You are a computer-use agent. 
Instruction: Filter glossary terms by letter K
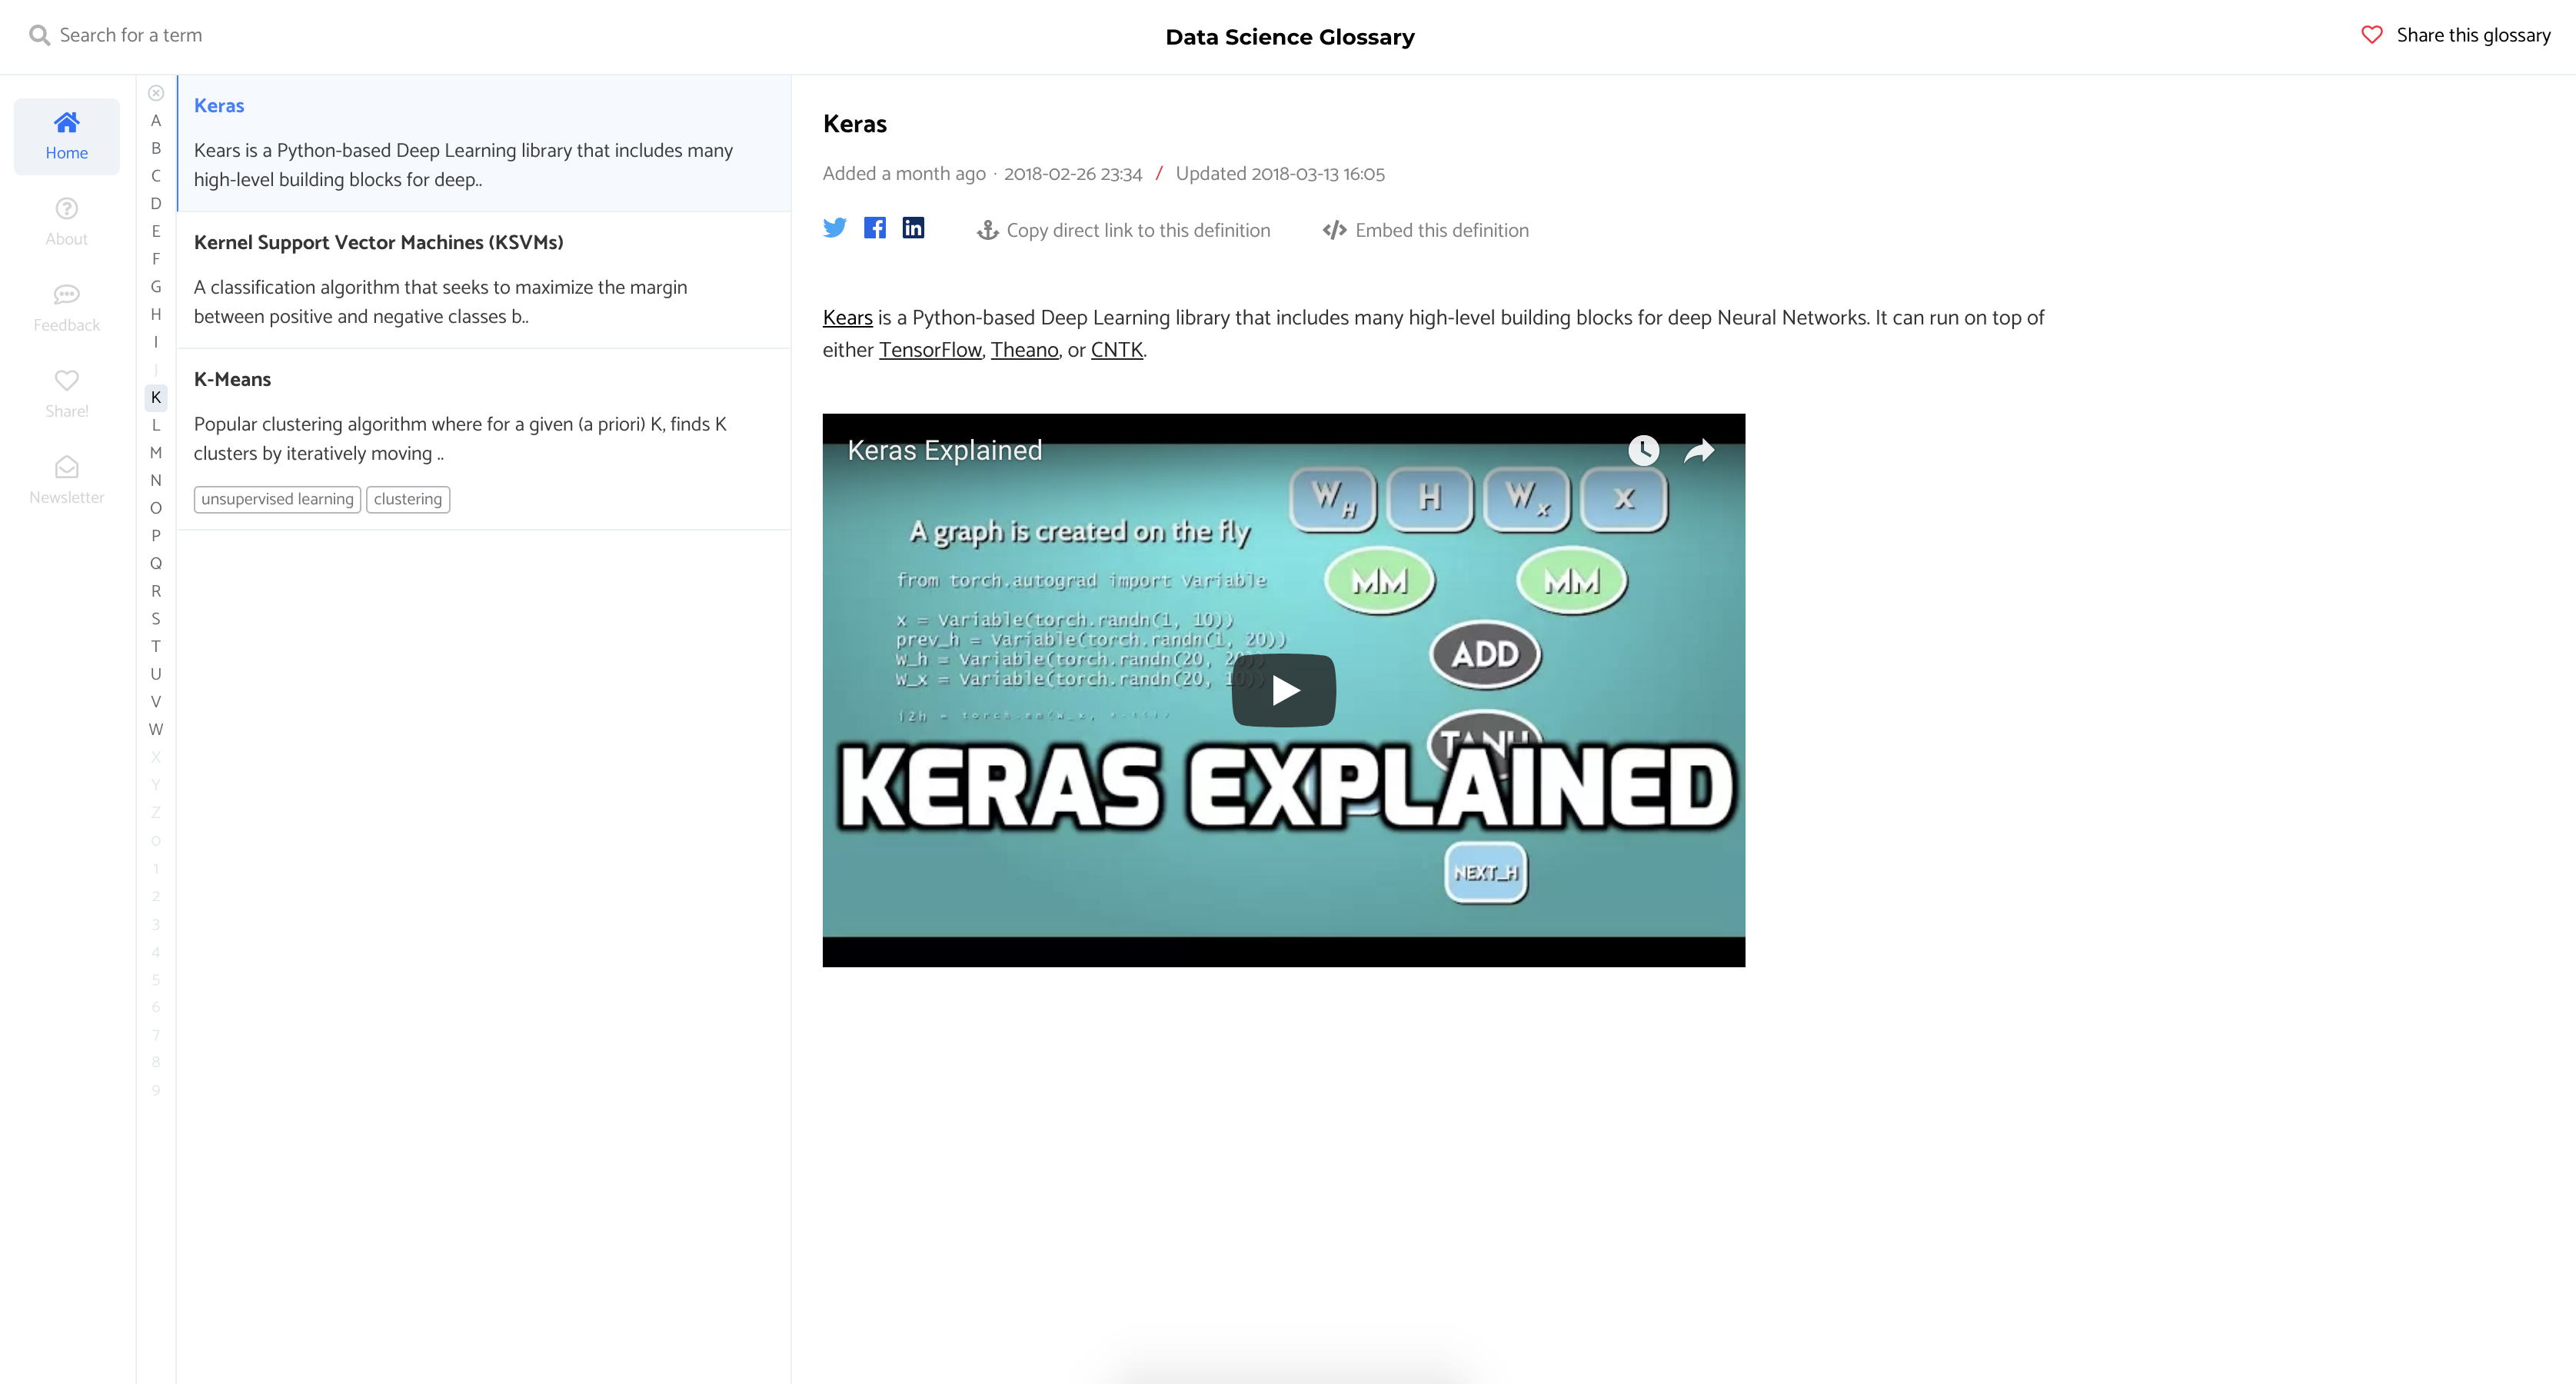156,397
